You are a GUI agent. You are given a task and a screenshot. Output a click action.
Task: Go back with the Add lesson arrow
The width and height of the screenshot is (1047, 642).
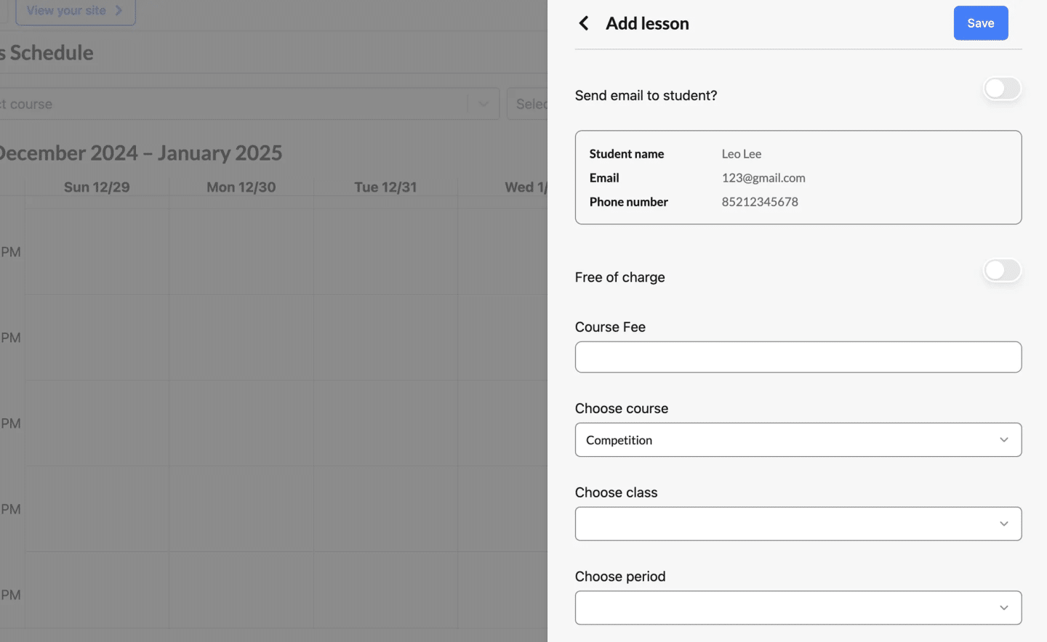tap(584, 23)
